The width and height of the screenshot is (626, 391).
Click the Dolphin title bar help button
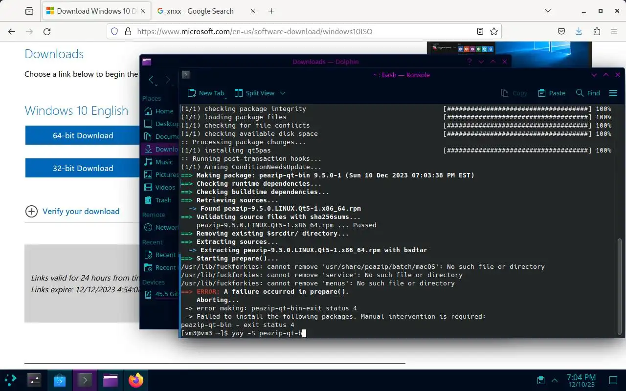tap(469, 62)
